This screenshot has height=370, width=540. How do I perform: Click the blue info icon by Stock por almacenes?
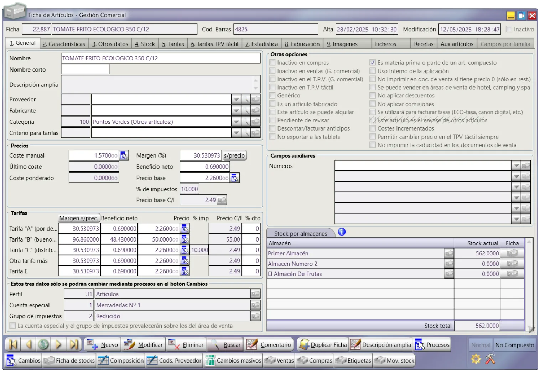[342, 232]
